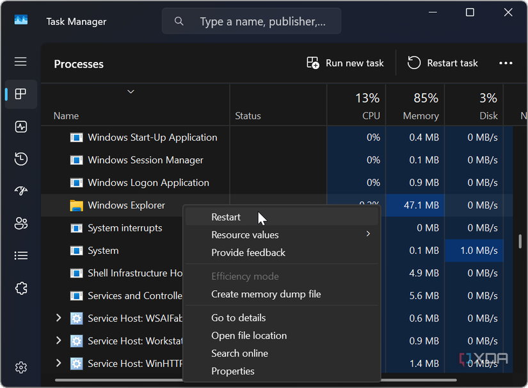The image size is (528, 388).
Task: Click the Run new task button
Action: (x=346, y=63)
